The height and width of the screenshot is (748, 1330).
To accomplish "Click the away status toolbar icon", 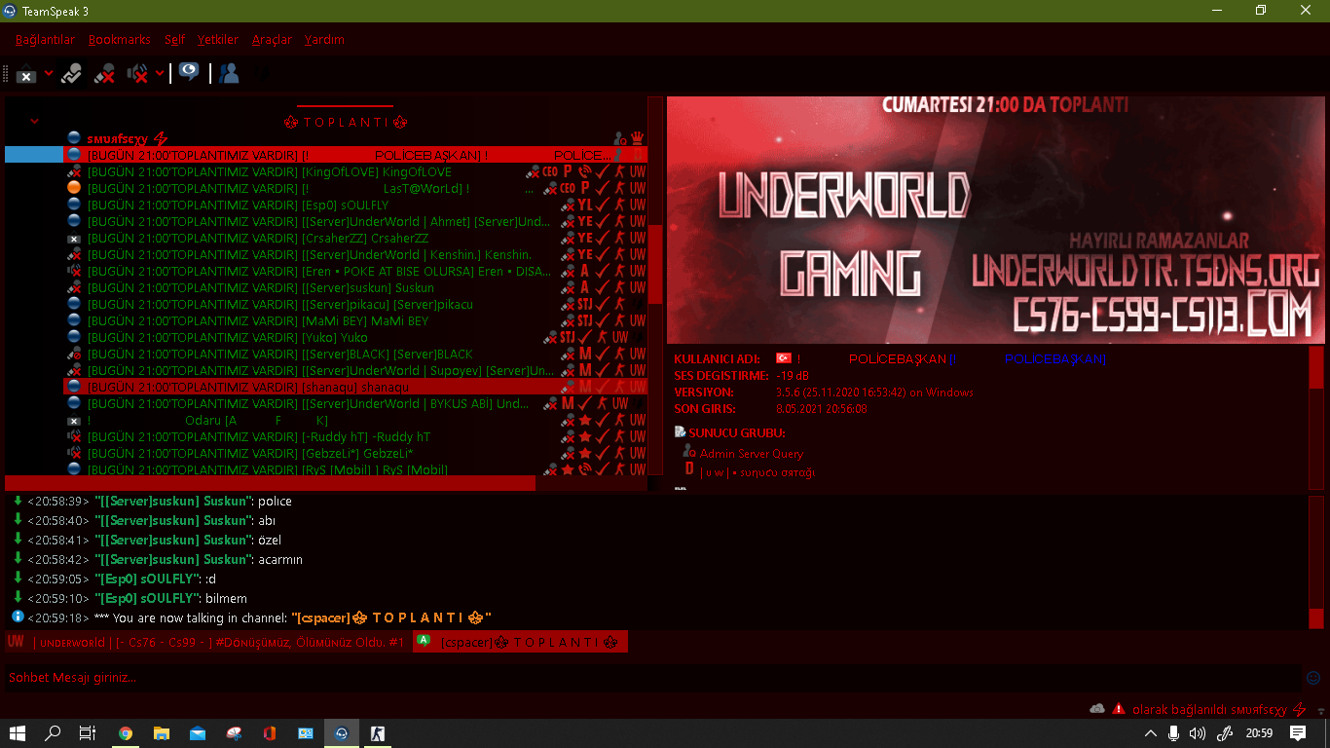I will [26, 74].
